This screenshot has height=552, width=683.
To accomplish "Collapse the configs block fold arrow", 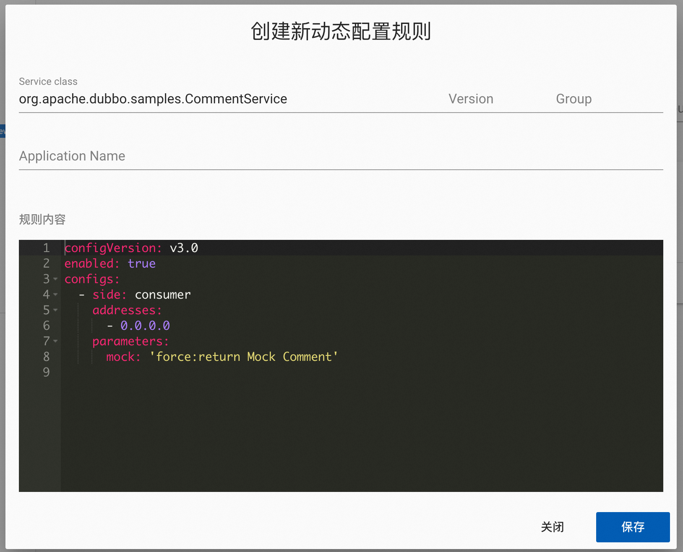I will (56, 279).
